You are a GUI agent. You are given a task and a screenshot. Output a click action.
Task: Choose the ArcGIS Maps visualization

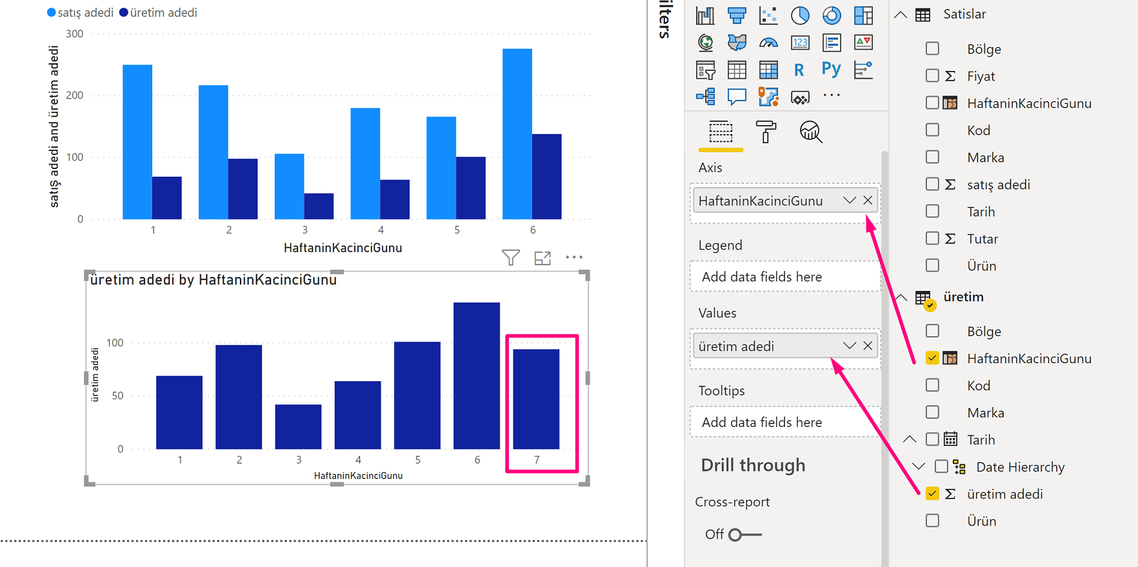[768, 97]
